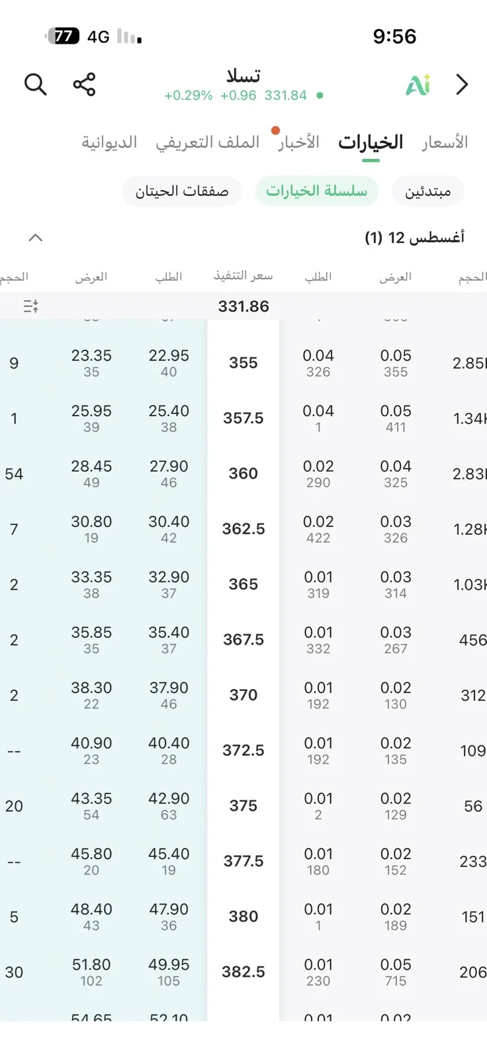Tap the battery indicator showing 77

(x=63, y=36)
